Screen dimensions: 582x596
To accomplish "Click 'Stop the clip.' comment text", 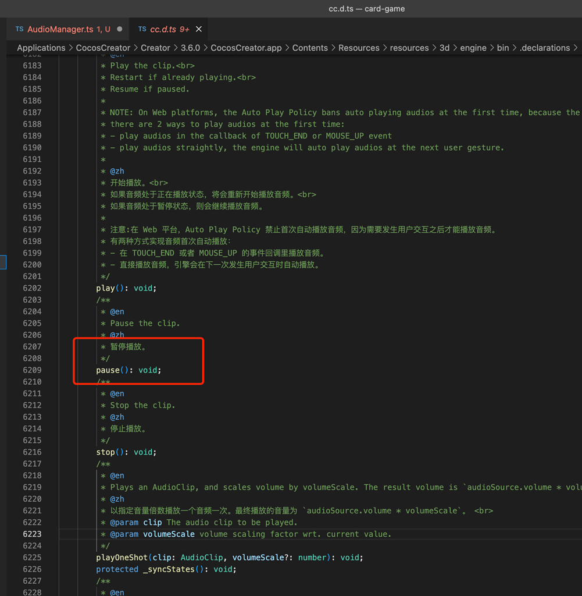I will tap(142, 405).
